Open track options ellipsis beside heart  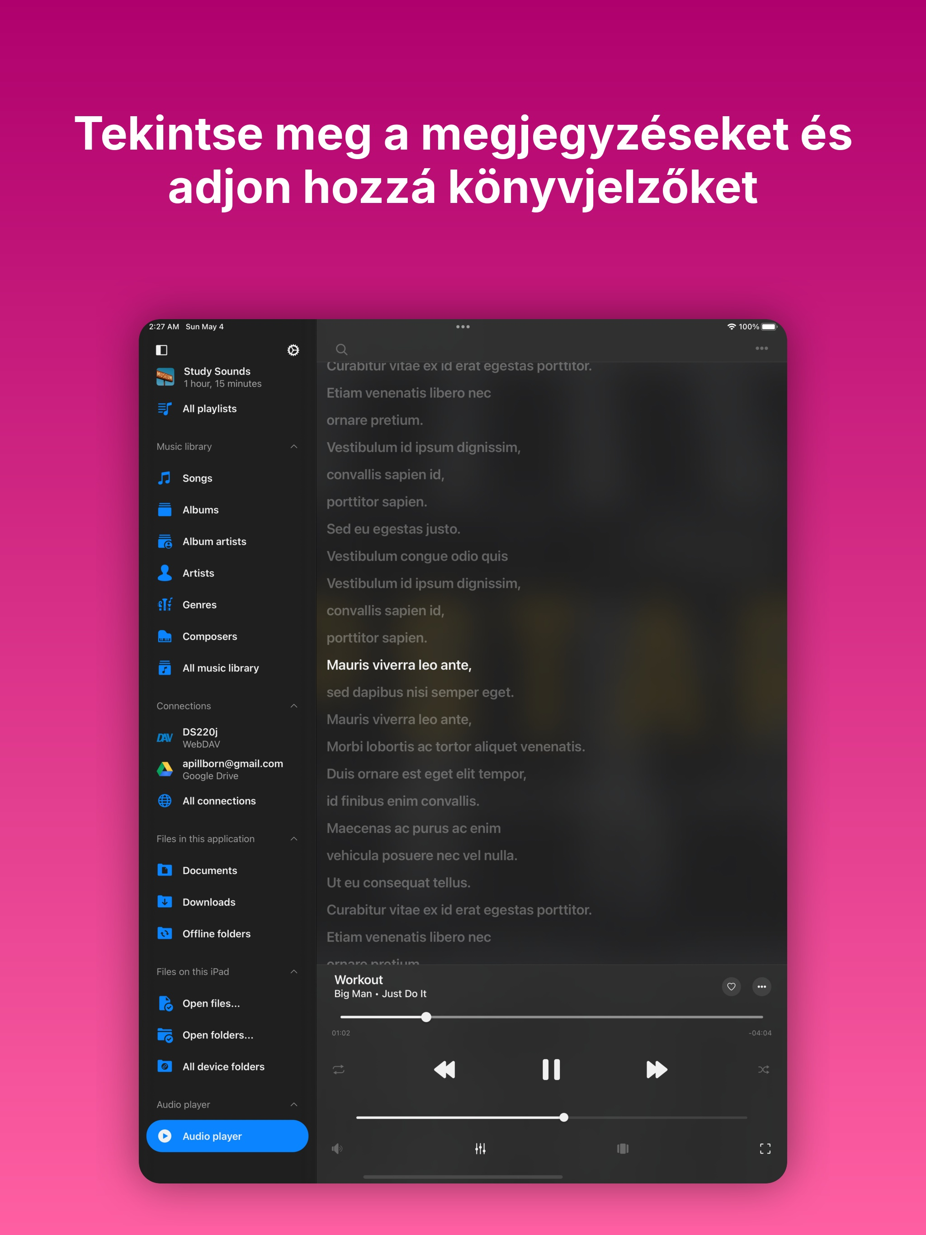761,986
